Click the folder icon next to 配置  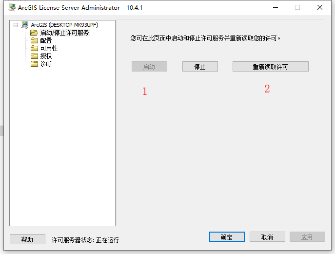pos(34,40)
